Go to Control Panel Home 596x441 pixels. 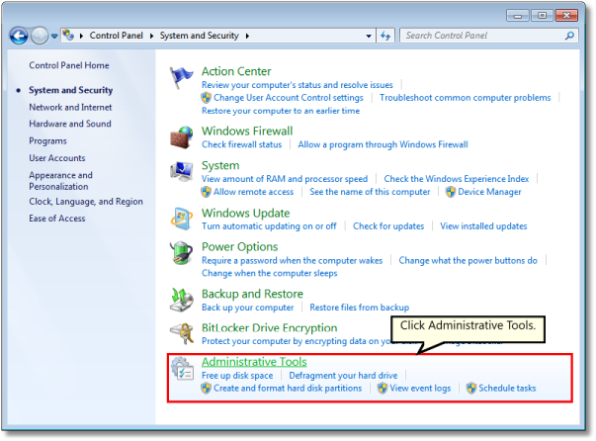[69, 65]
